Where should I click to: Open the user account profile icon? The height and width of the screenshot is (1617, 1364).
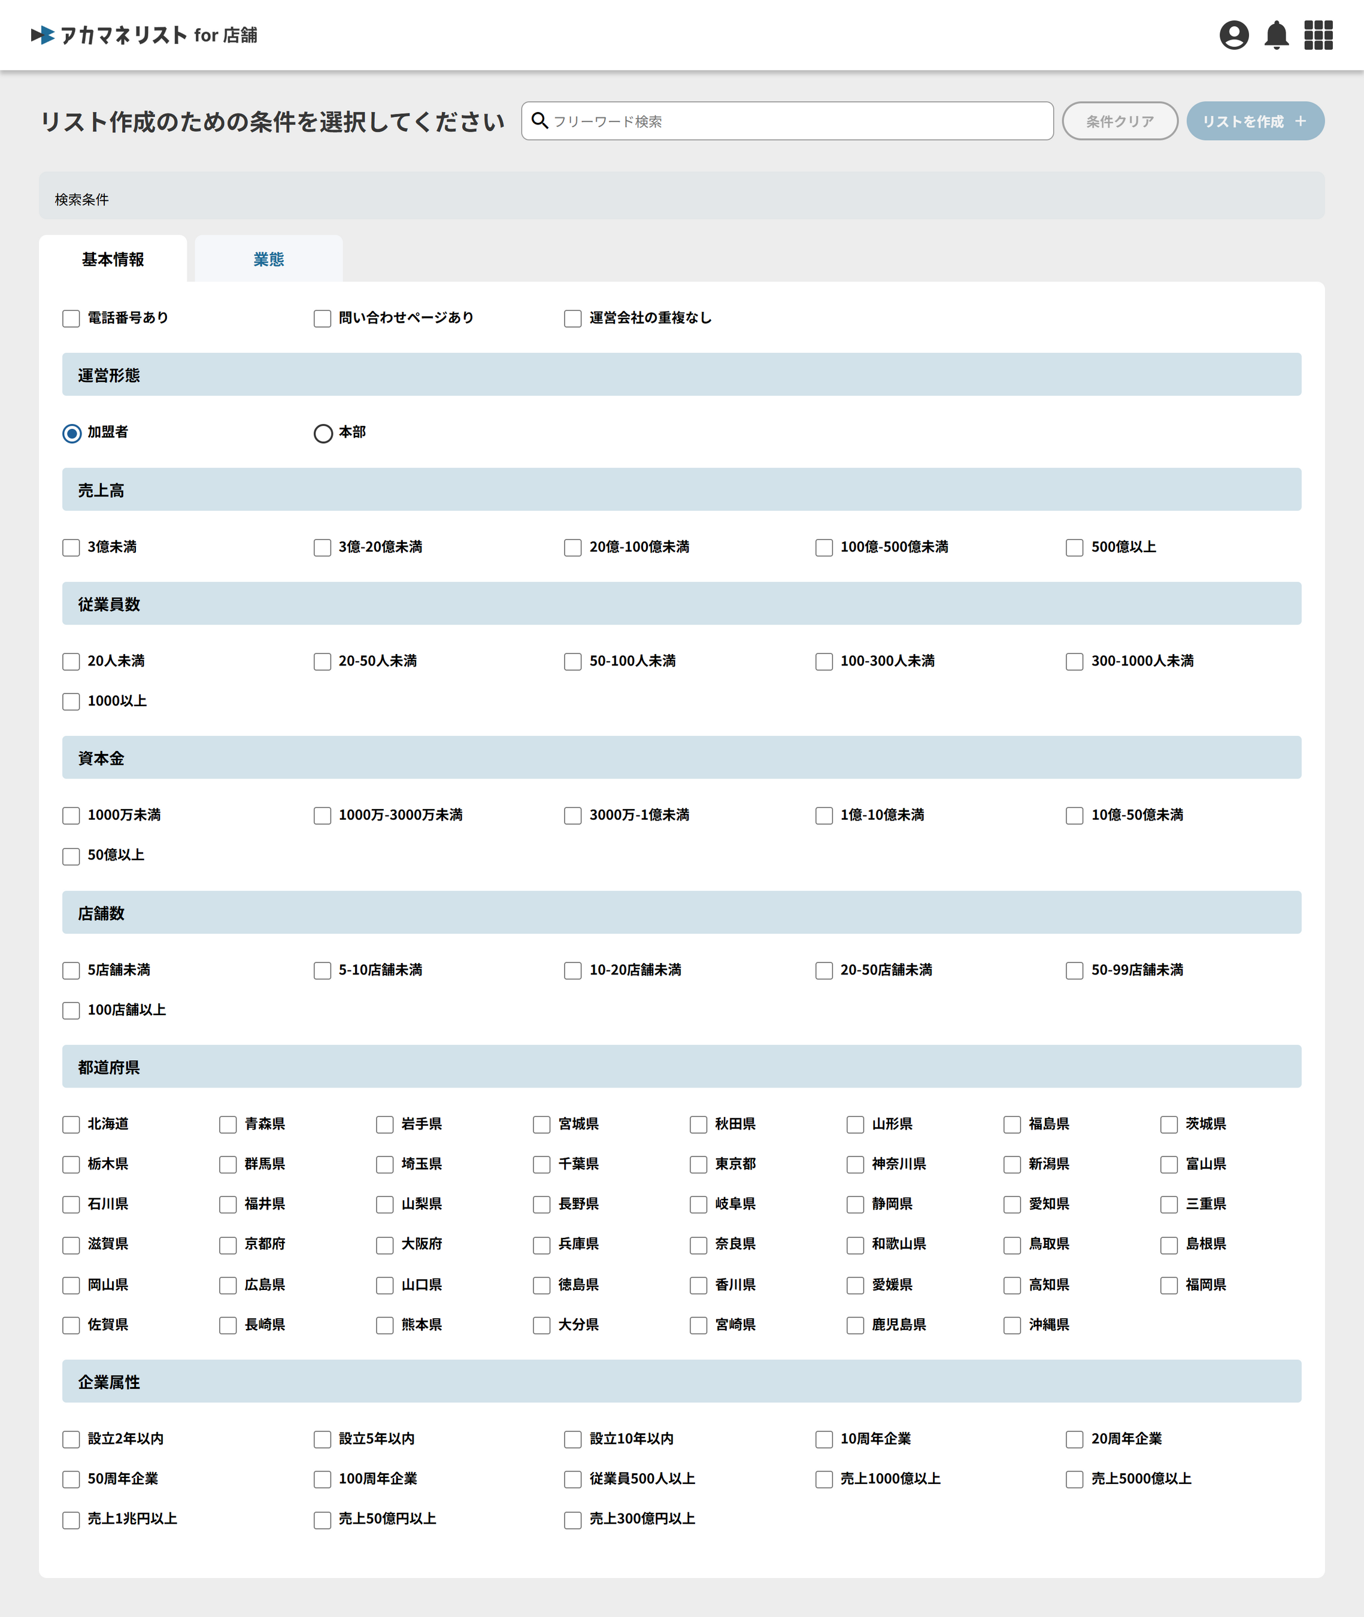pyautogui.click(x=1233, y=35)
